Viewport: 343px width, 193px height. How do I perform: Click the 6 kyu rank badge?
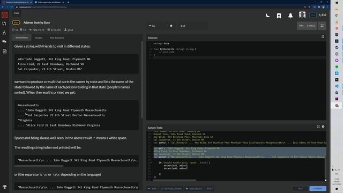point(16,23)
